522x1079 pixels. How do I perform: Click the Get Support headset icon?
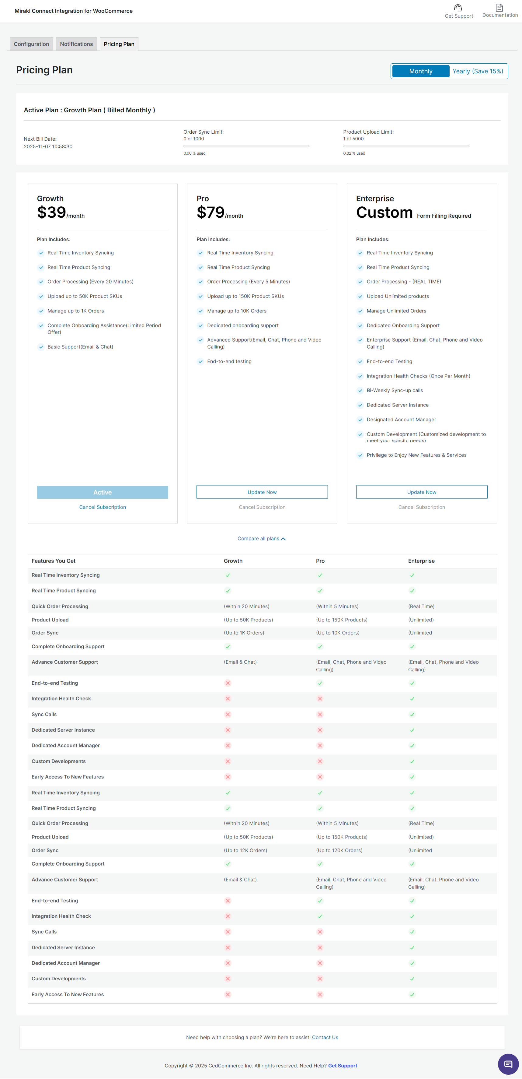(458, 8)
